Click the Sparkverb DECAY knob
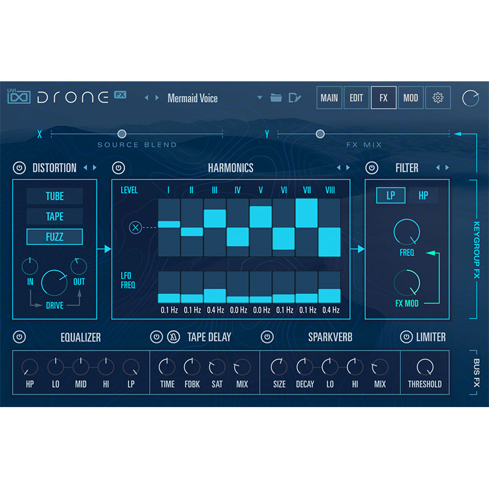489x489 pixels. pyautogui.click(x=304, y=367)
